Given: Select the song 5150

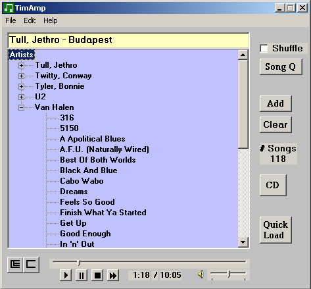Looking at the screenshot, I should click(69, 128).
